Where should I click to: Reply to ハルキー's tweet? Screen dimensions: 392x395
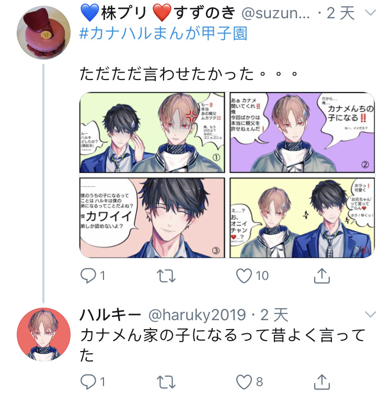[88, 381]
